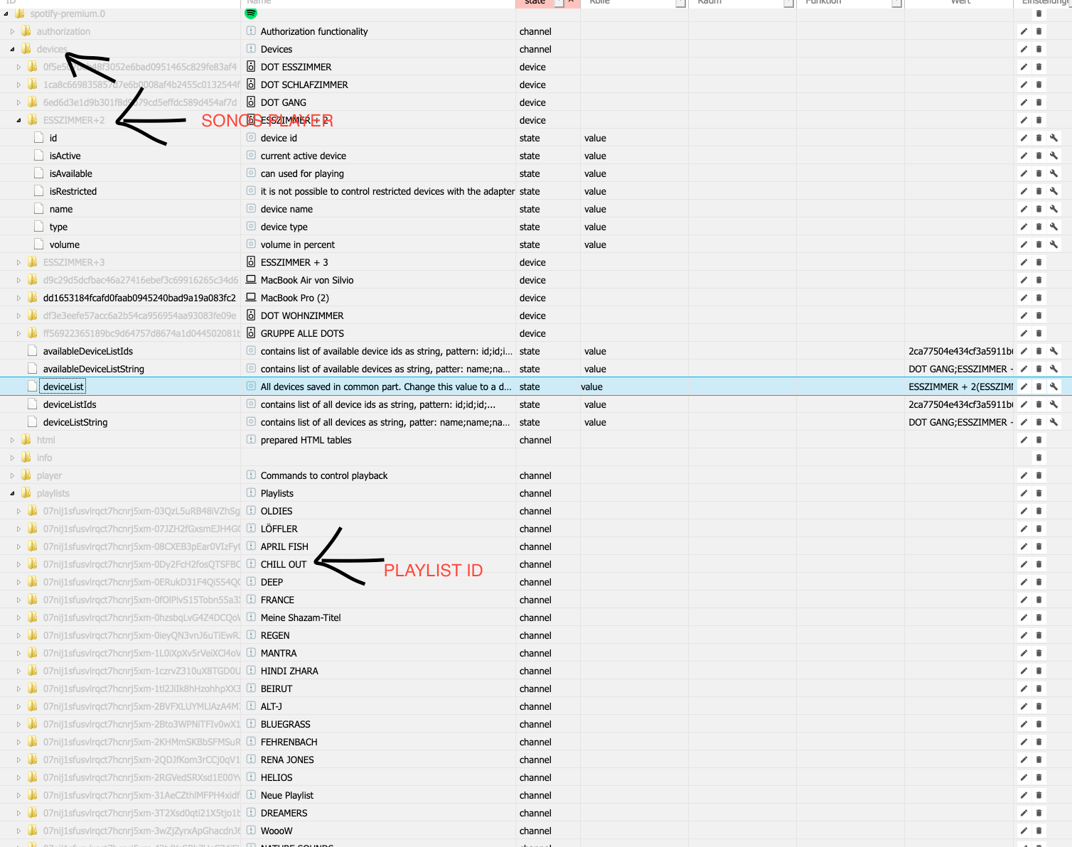Delete the Authorization functionality channel with trash icon
Image resolution: width=1072 pixels, height=847 pixels.
[1039, 31]
